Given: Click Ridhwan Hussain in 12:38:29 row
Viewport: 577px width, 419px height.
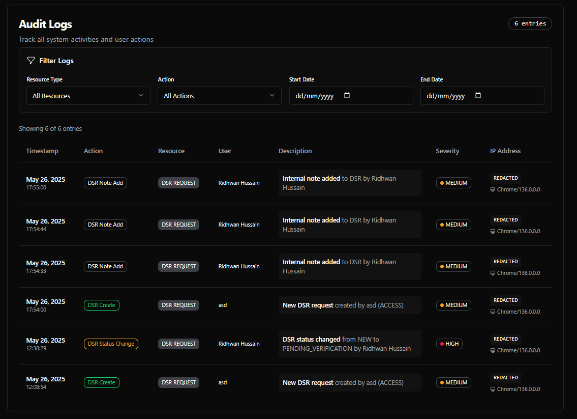Looking at the screenshot, I should pyautogui.click(x=239, y=344).
